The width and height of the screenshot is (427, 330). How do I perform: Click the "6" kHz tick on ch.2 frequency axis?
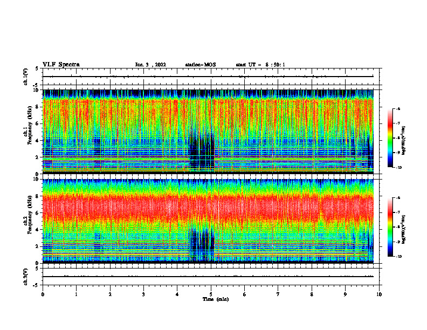pyautogui.click(x=38, y=212)
